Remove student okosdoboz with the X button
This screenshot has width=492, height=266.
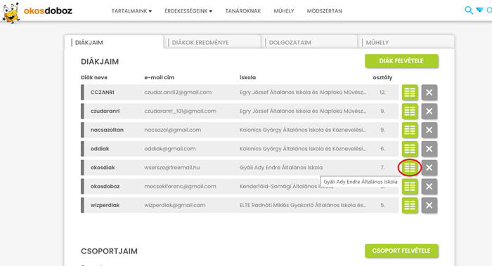pyautogui.click(x=429, y=187)
